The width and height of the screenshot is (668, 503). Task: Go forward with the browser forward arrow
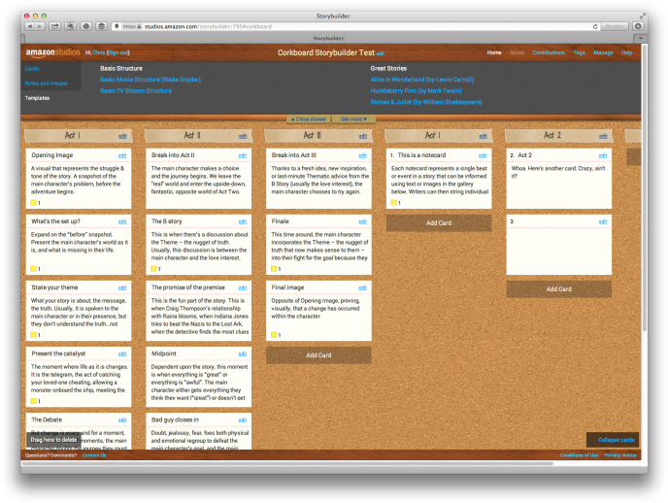(x=40, y=26)
